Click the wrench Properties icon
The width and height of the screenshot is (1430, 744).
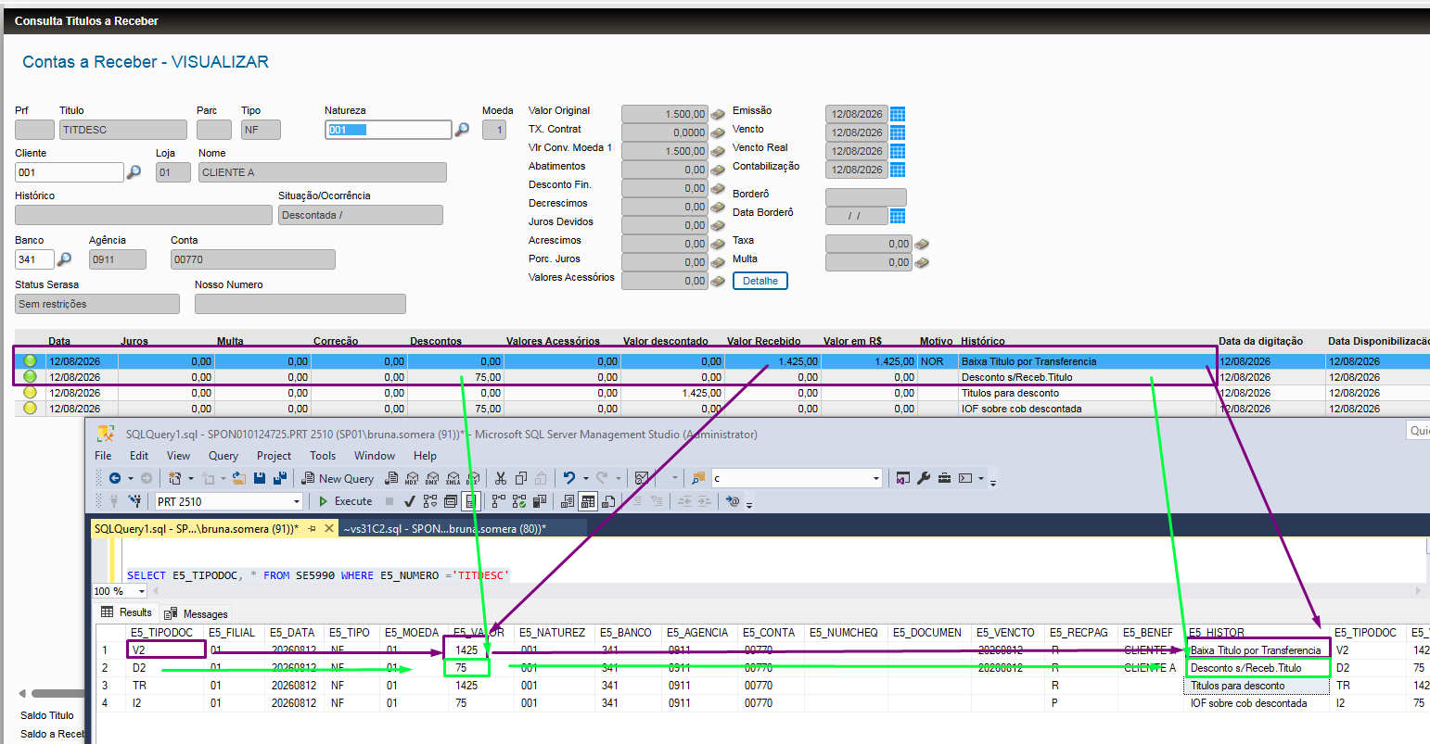924,478
